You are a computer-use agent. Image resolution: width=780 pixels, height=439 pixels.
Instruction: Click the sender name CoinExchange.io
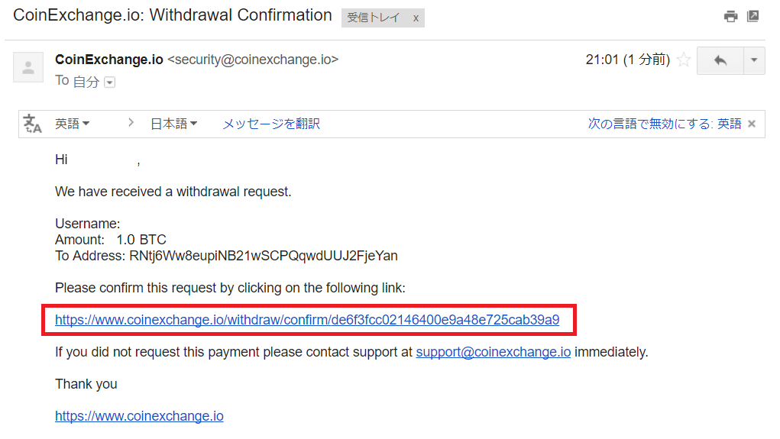tap(108, 60)
